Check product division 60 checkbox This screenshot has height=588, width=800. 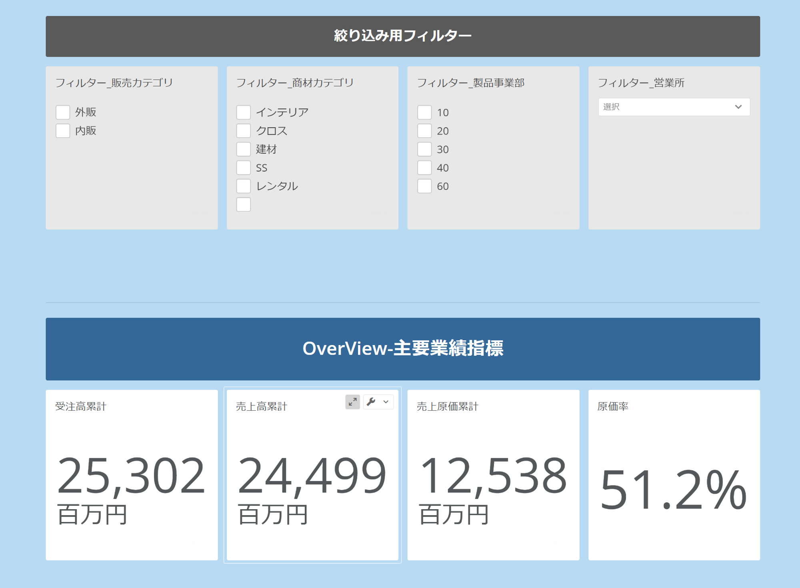coord(424,186)
